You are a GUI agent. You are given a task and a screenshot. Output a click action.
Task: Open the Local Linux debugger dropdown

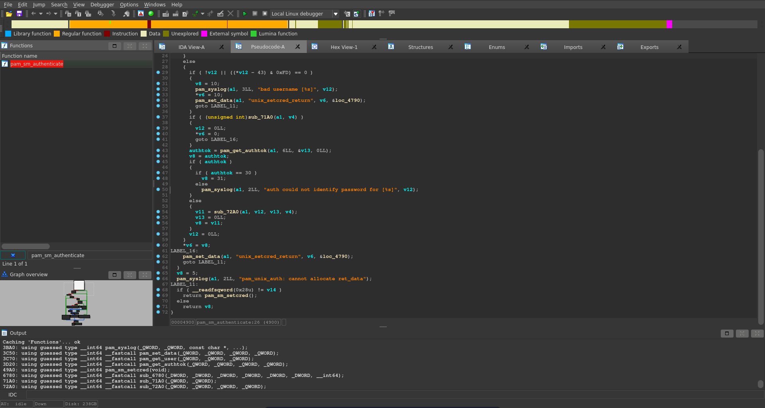coord(335,14)
